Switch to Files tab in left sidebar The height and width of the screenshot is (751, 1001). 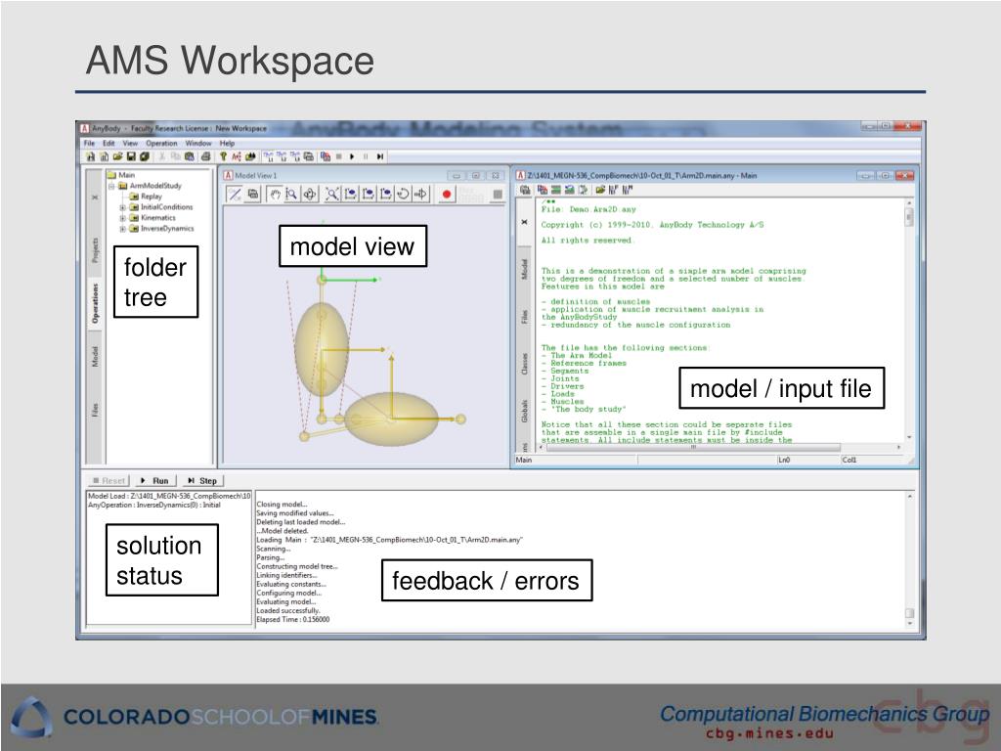coord(95,410)
